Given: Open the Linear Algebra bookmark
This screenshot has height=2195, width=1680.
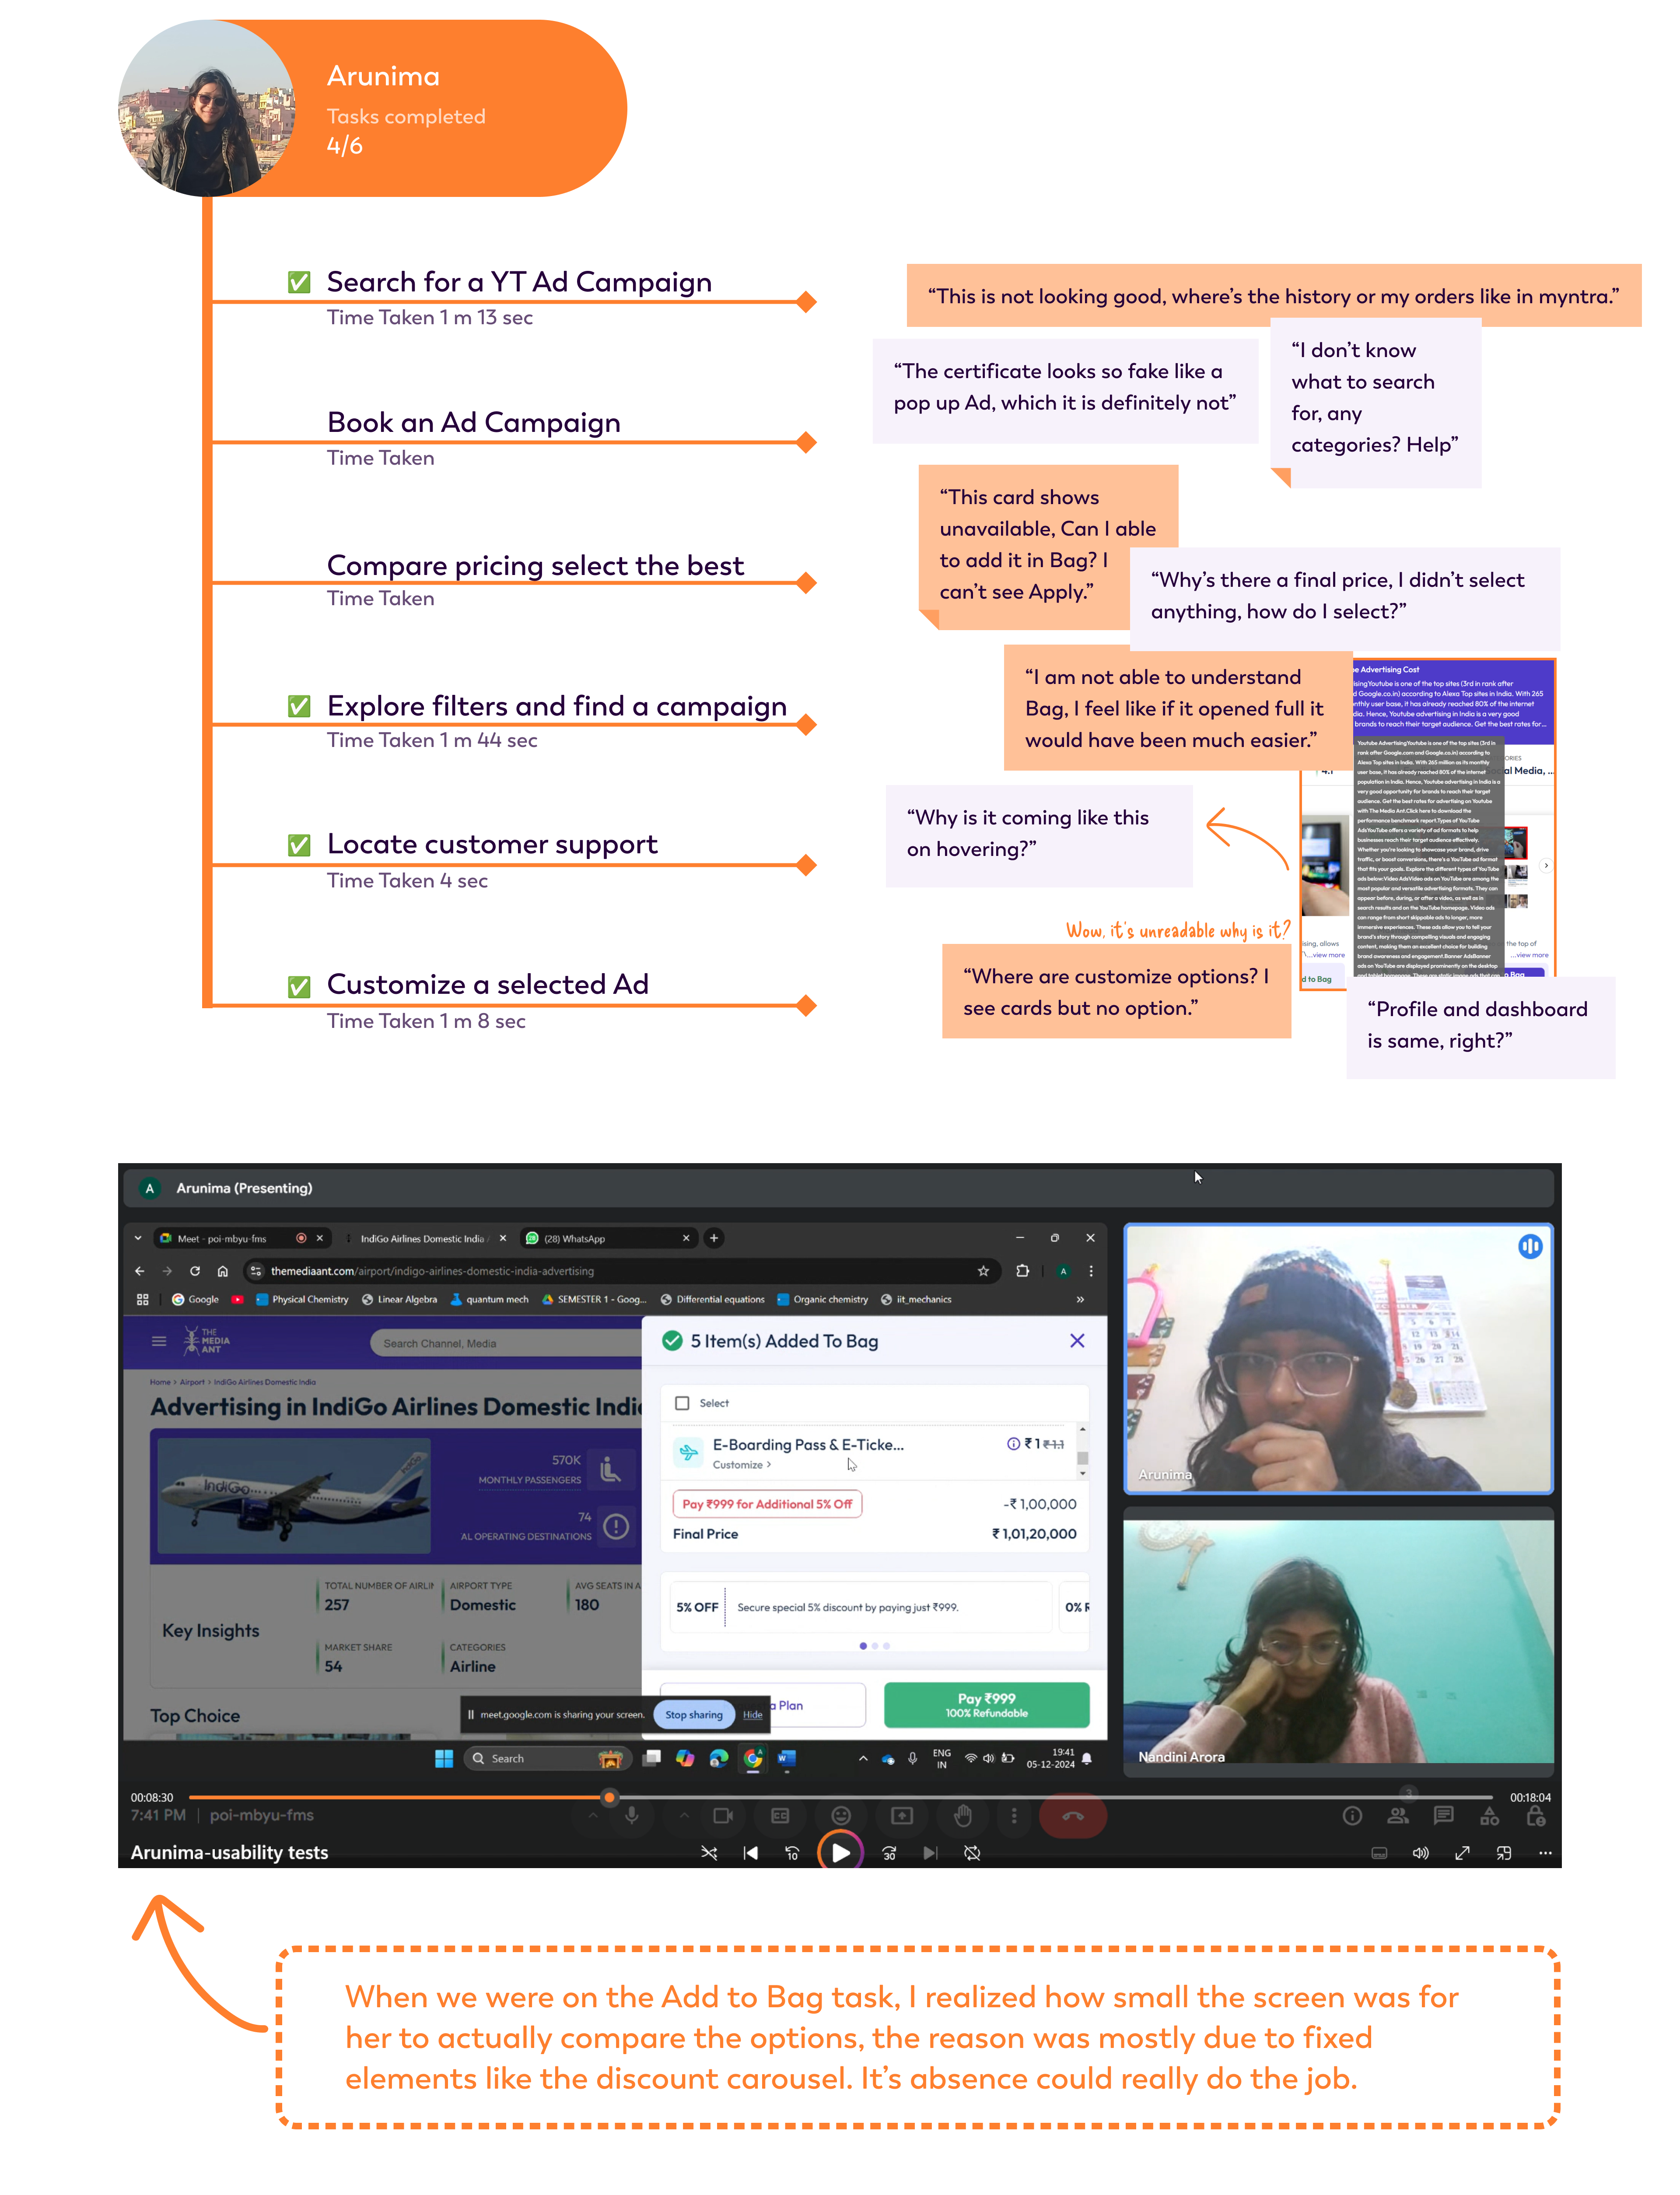Looking at the screenshot, I should click(x=399, y=1300).
